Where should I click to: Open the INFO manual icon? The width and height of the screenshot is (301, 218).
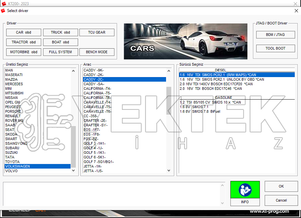coord(245,190)
